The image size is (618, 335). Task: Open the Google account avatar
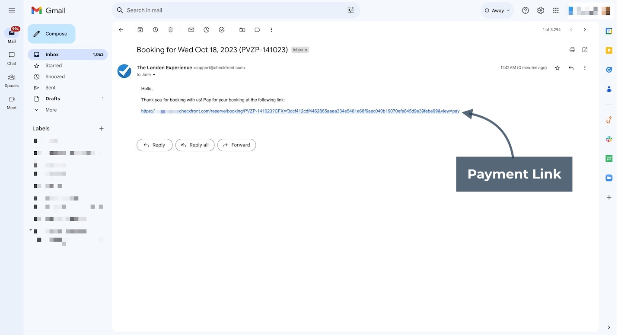click(605, 11)
